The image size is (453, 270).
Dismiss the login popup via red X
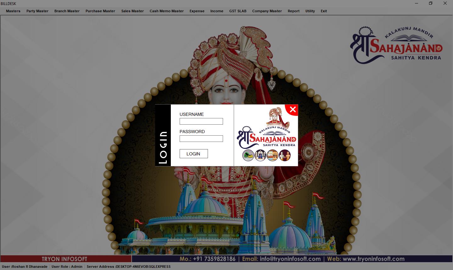(x=293, y=110)
